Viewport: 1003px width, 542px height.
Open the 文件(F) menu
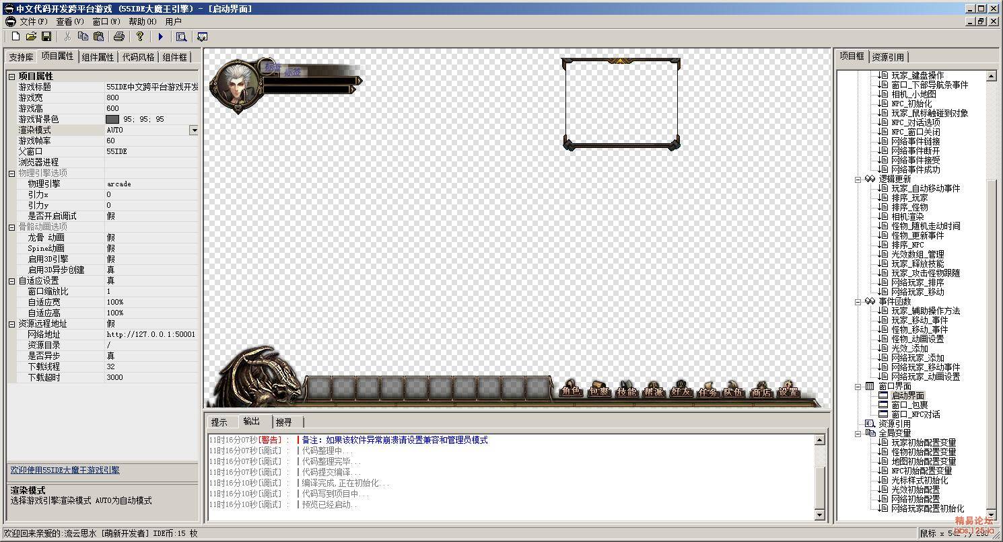coord(34,22)
